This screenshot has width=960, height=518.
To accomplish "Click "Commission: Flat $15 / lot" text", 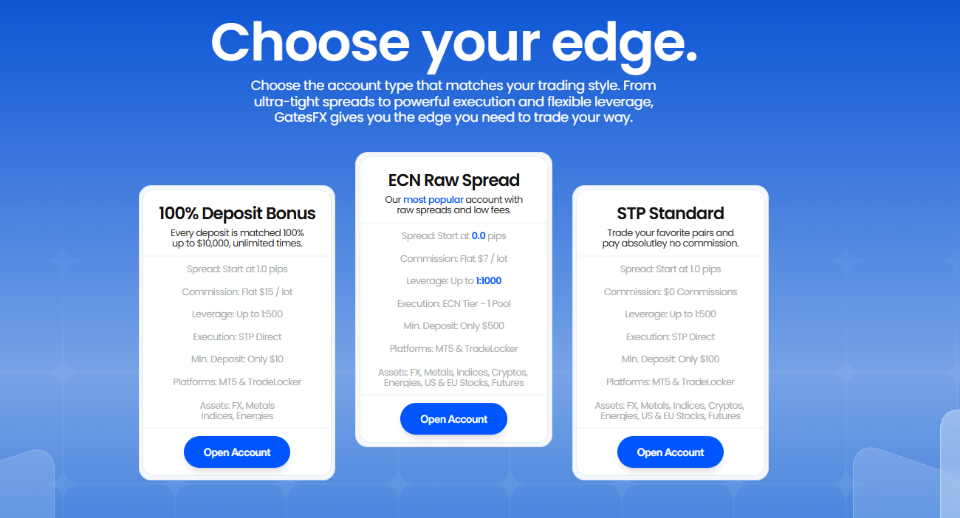I will pos(237,291).
